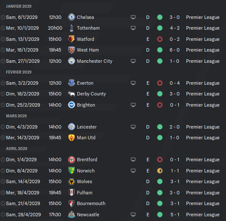Click the West Ham crest icon
Viewport: 226px width, 221px height.
coord(71,50)
